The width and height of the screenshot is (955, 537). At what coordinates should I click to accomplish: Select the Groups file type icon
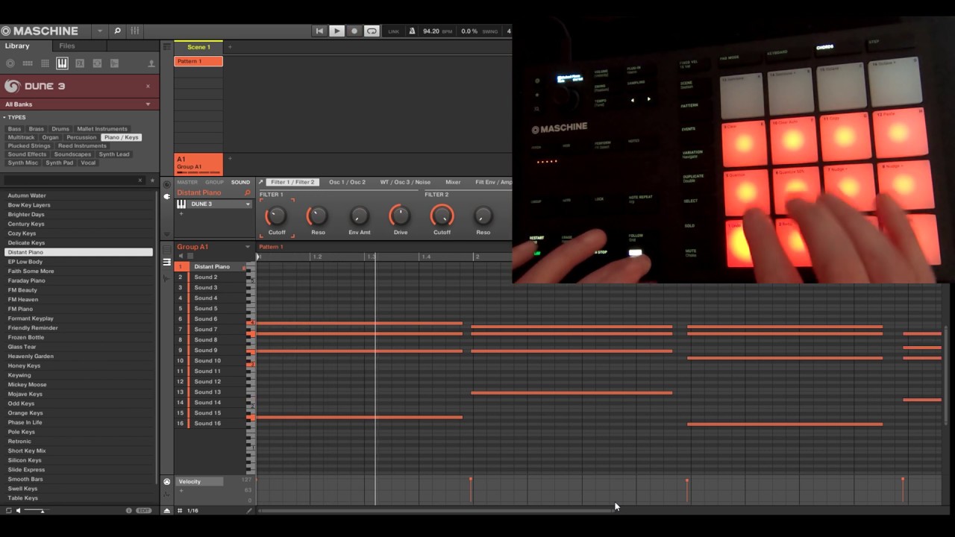point(28,63)
